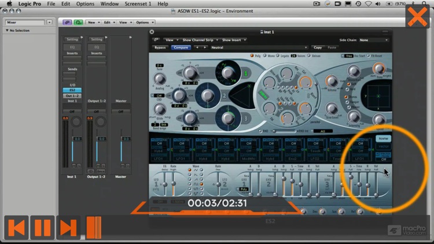Open Environment View dropdown menu

click(x=126, y=23)
